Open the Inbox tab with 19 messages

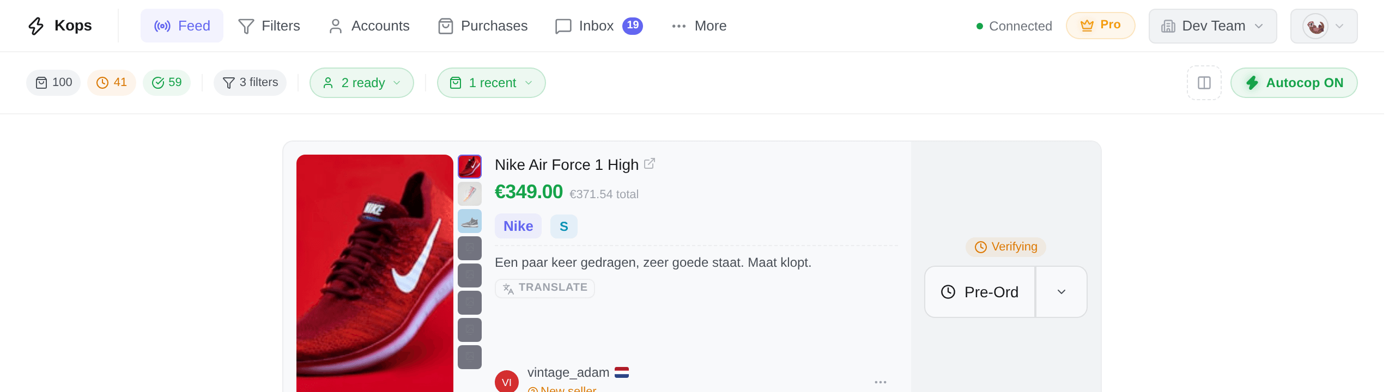point(599,26)
